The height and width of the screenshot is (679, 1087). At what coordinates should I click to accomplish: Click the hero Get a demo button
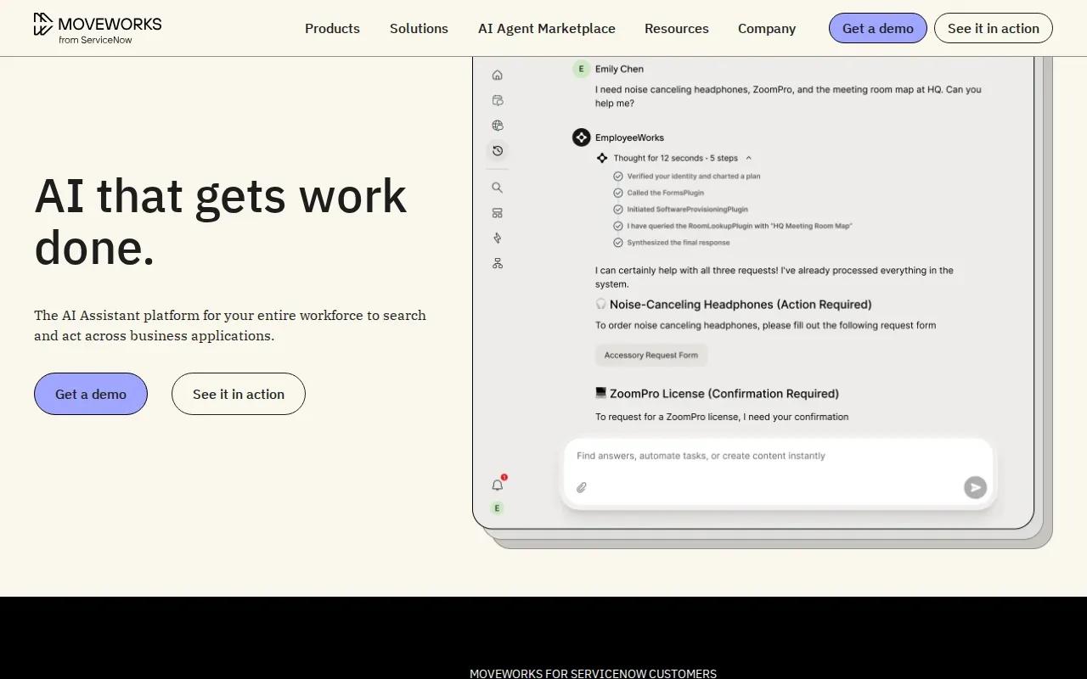pos(91,394)
